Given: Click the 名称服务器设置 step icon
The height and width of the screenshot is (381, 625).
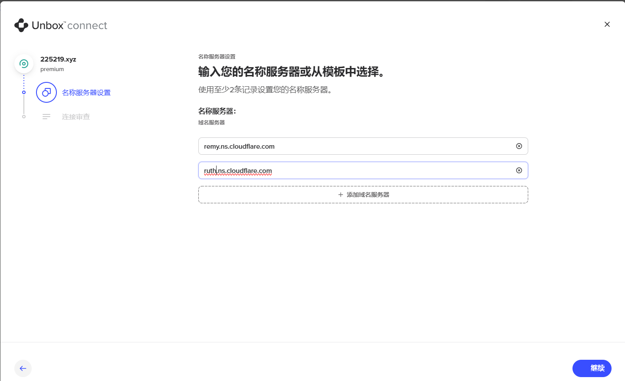Looking at the screenshot, I should point(46,92).
